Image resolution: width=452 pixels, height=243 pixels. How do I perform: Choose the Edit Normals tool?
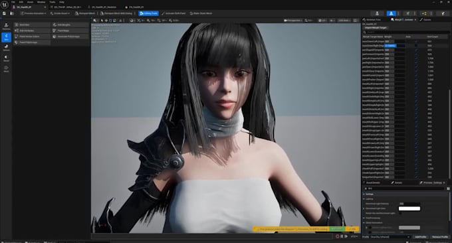click(32, 31)
